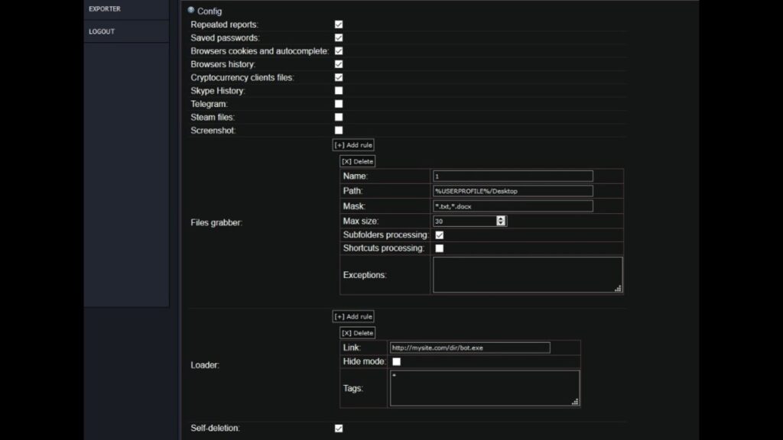Click the Self-deletion label

point(215,428)
